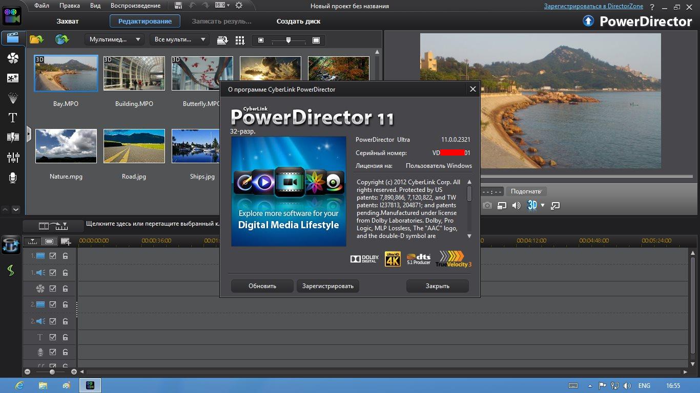Click the Зарегистрировать button

tap(328, 286)
